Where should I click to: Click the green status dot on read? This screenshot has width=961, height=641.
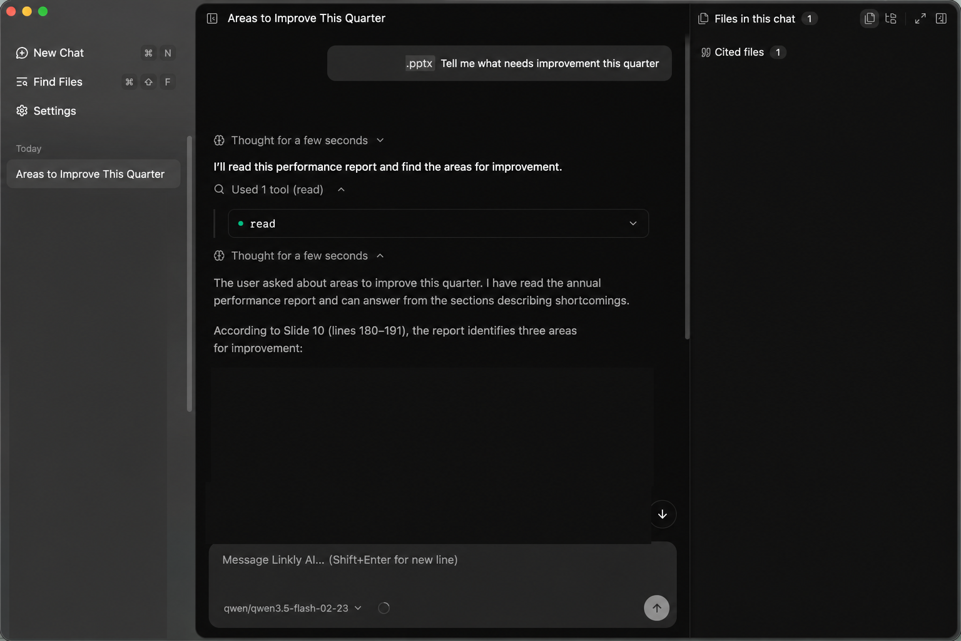pyautogui.click(x=240, y=223)
